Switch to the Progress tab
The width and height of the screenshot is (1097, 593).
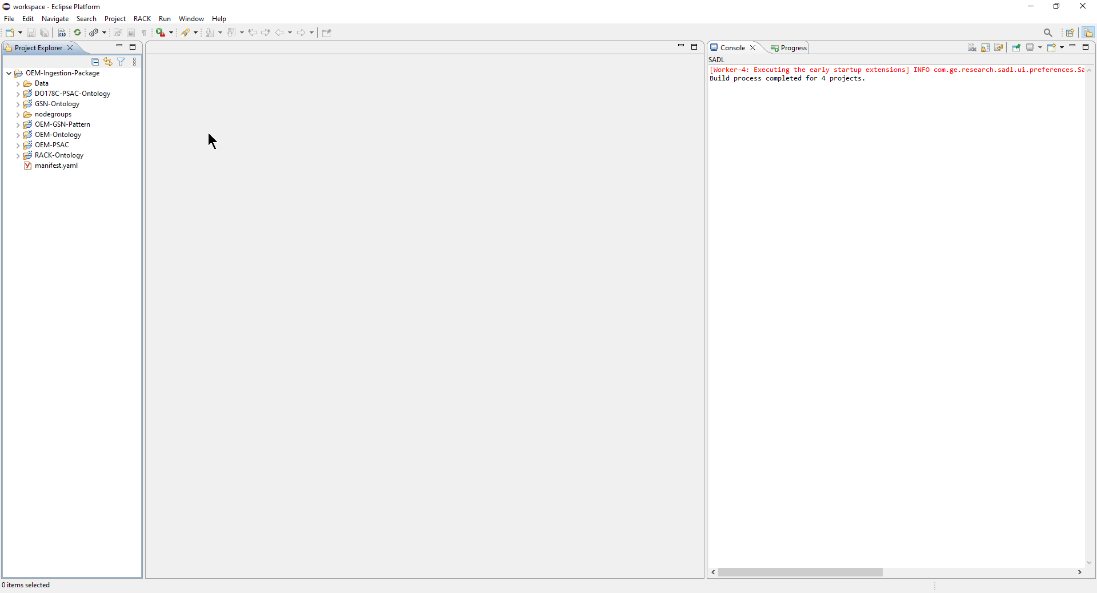pyautogui.click(x=789, y=48)
